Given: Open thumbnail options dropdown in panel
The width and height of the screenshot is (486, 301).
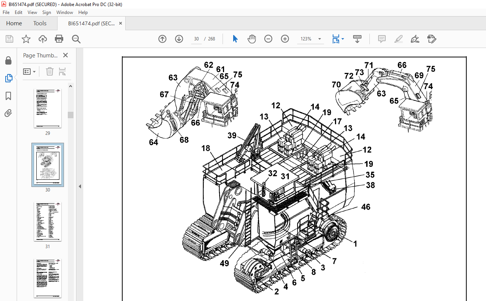Looking at the screenshot, I should click(x=30, y=71).
